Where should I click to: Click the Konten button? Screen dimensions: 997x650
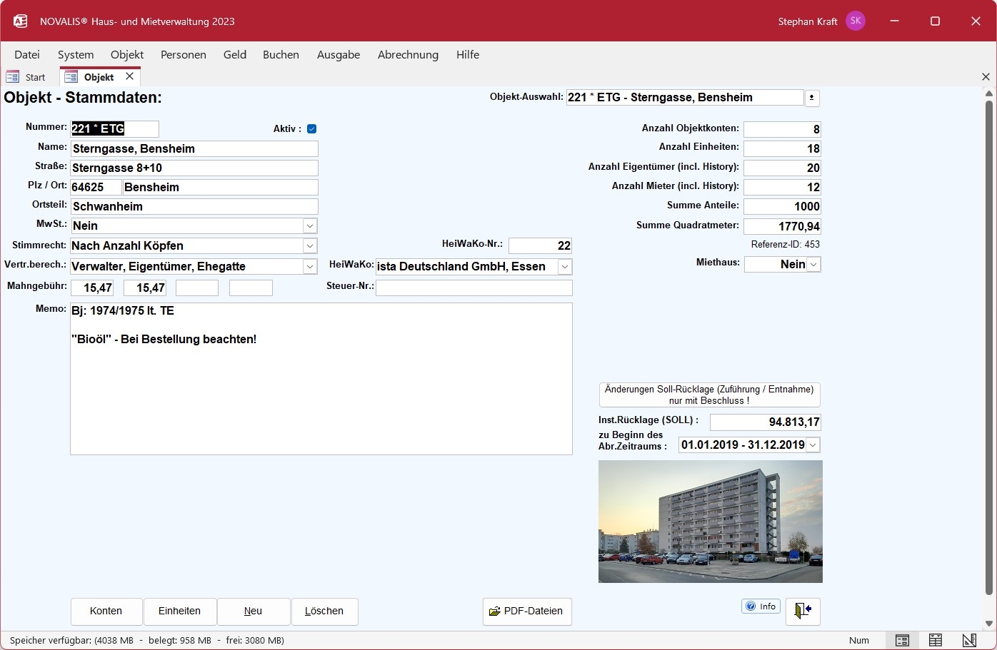[x=106, y=611]
